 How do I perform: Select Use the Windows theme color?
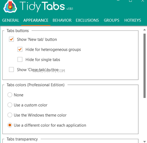click(x=10, y=115)
